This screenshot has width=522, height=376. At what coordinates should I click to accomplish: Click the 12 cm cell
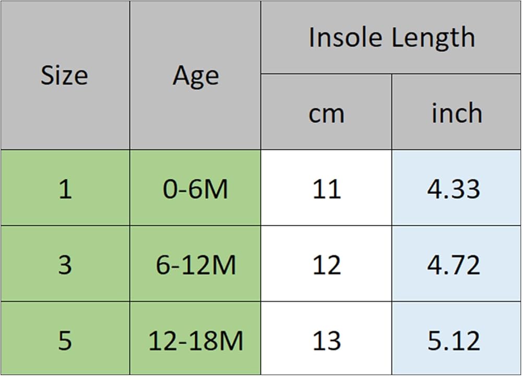[x=326, y=264]
